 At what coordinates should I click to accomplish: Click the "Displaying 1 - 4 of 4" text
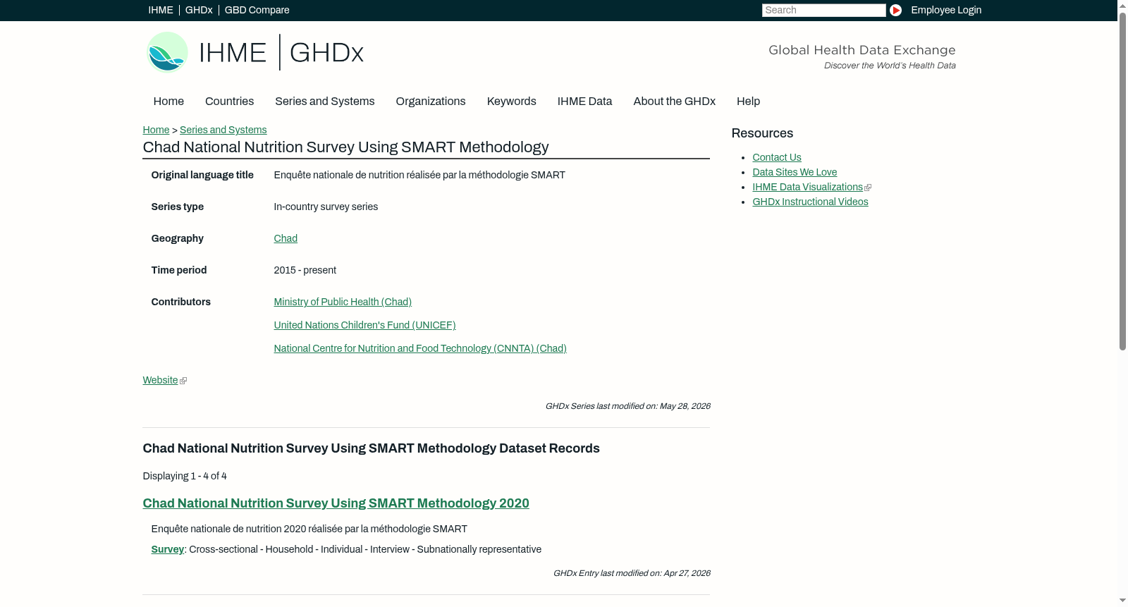(185, 476)
